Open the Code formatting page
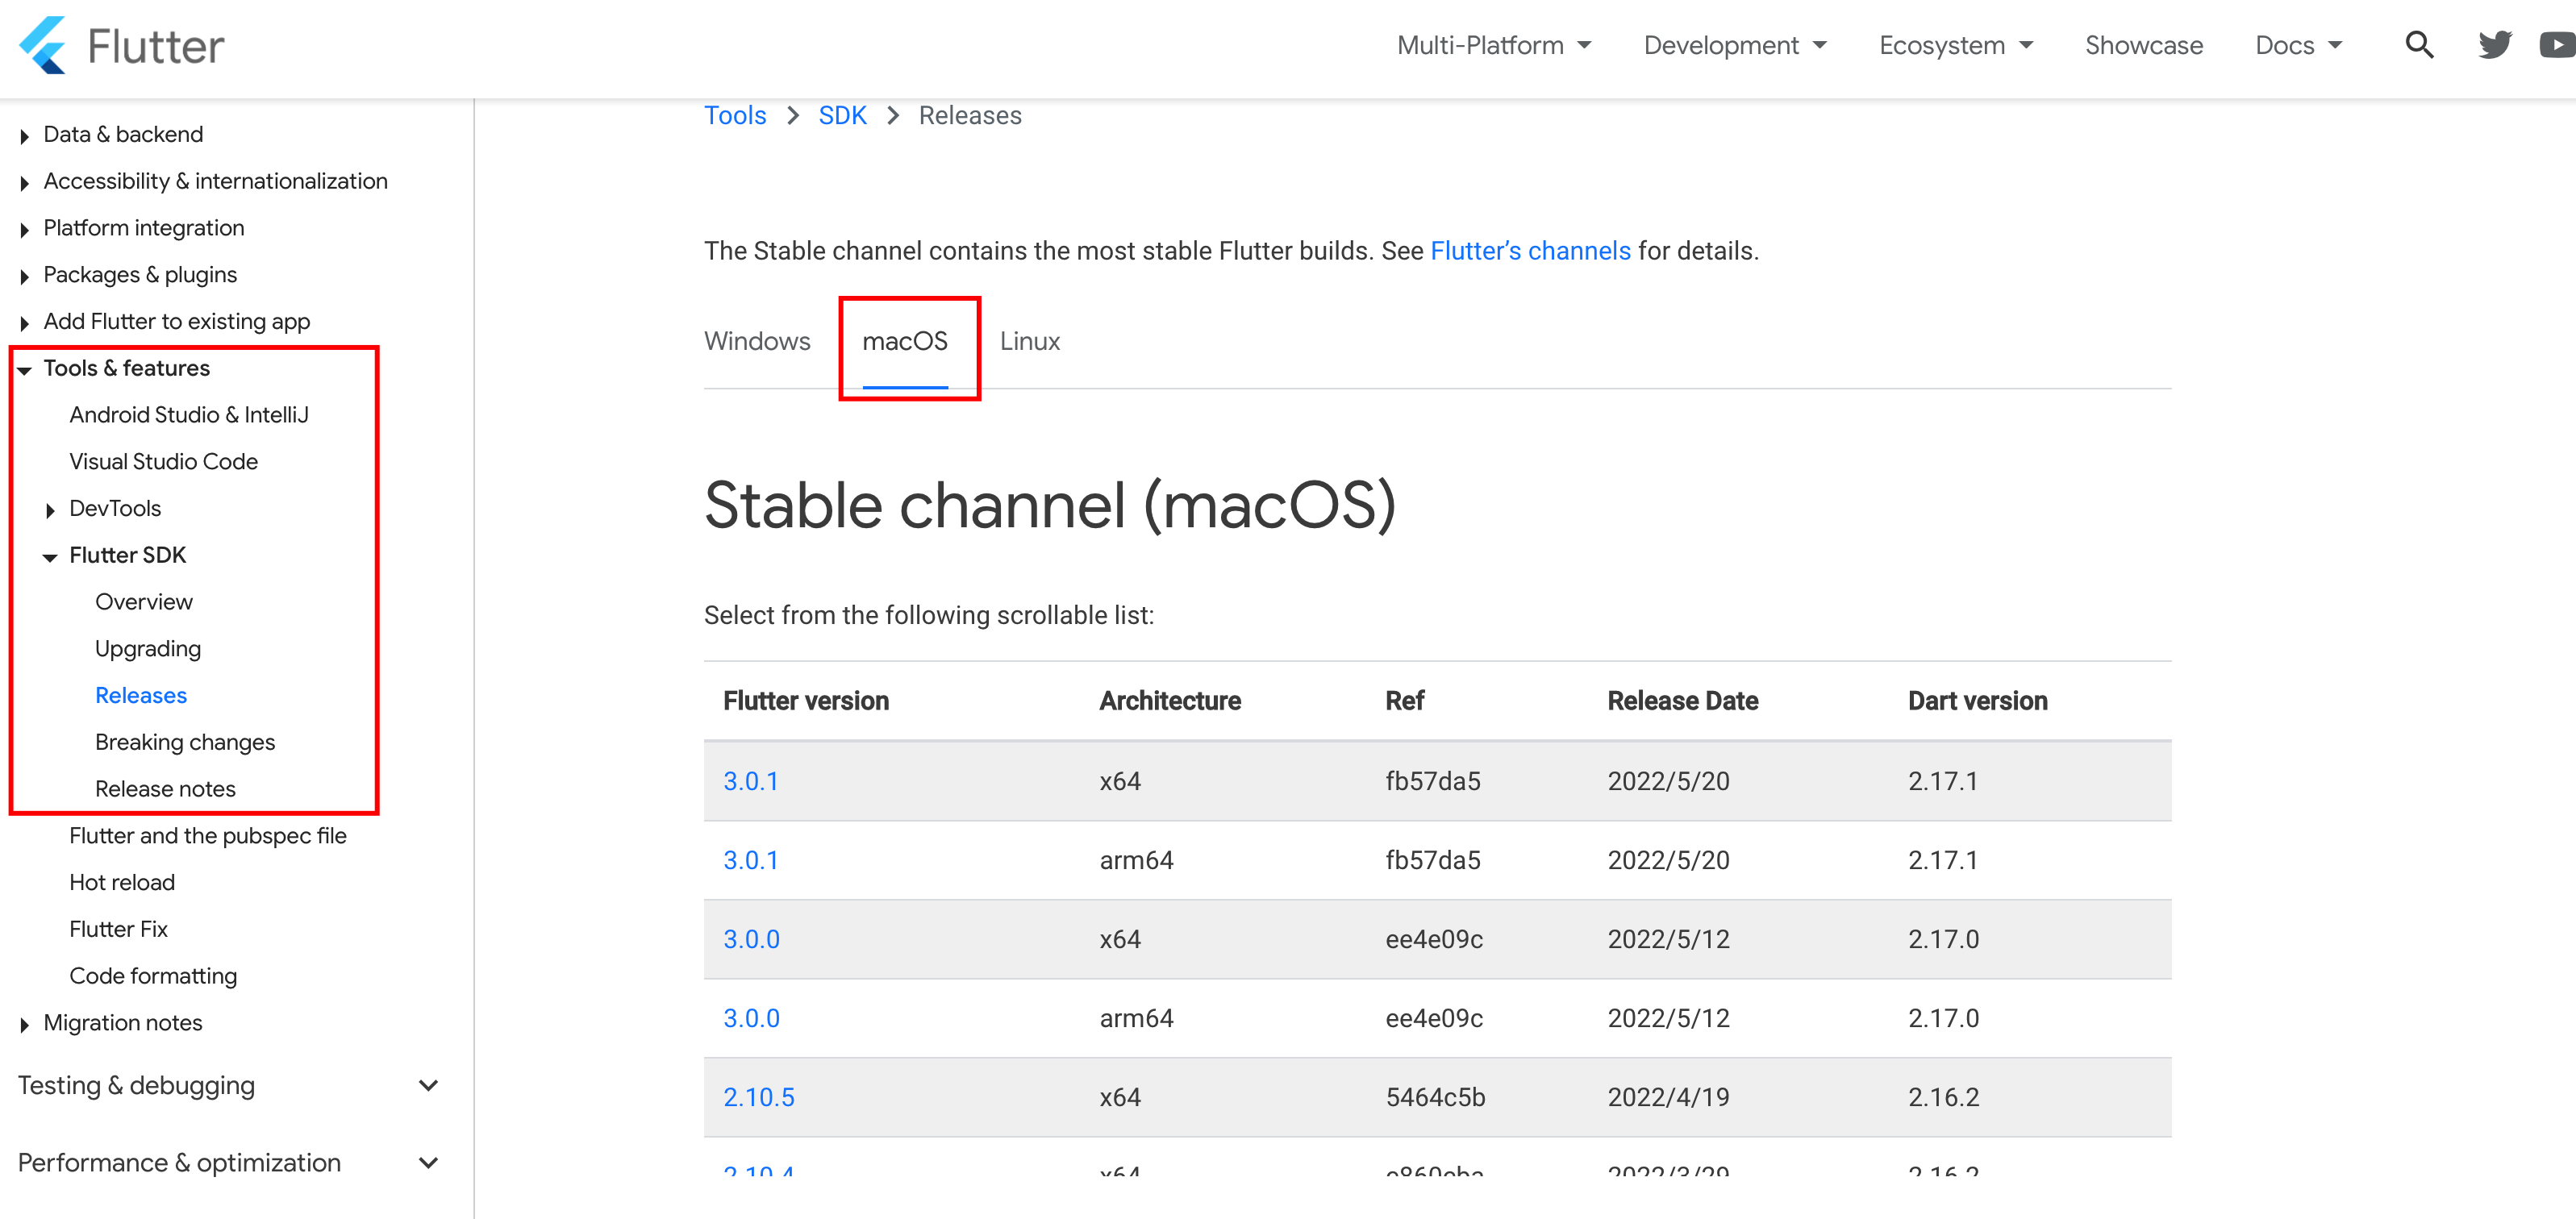Viewport: 2576px width, 1219px height. point(153,975)
